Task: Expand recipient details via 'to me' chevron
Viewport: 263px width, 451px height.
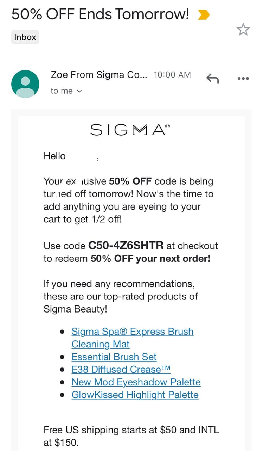Action: 79,91
